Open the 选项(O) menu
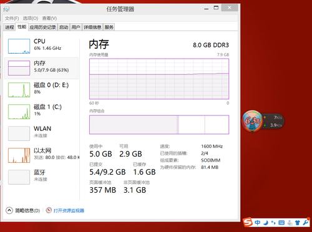Image resolution: width=312 pixels, height=232 pixels. [31, 18]
